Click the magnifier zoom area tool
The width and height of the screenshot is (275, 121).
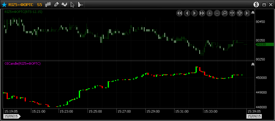point(224,13)
